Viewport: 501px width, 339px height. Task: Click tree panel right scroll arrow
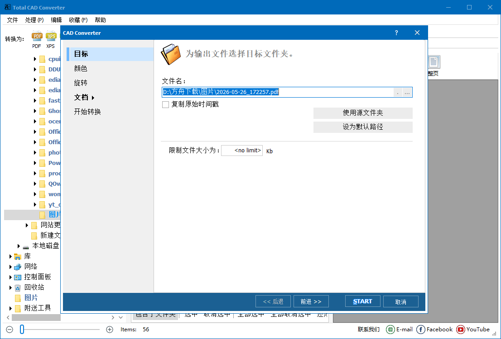pos(113,318)
